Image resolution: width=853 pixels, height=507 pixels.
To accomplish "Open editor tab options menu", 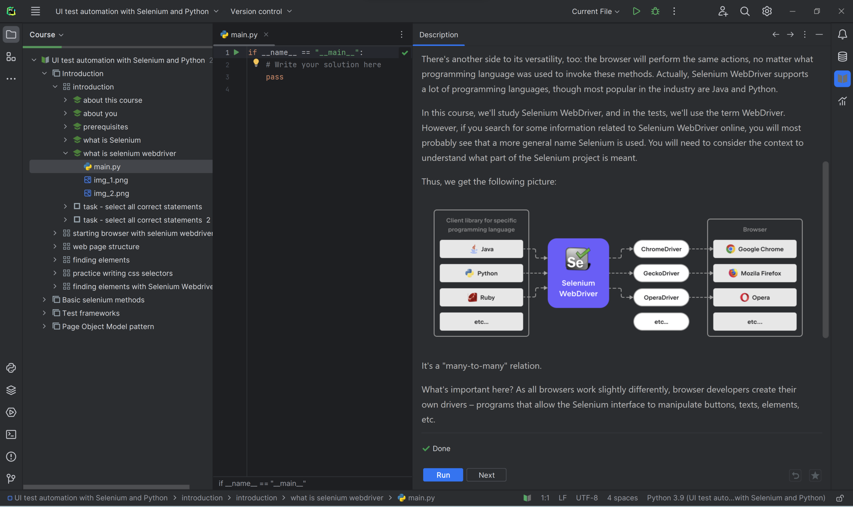I will point(402,34).
